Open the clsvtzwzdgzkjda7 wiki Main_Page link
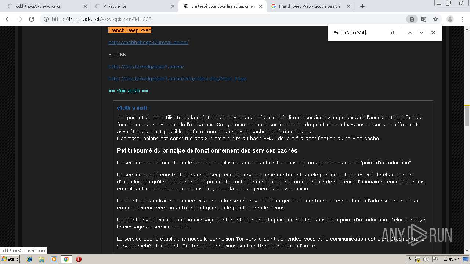This screenshot has height=264, width=470. (177, 78)
